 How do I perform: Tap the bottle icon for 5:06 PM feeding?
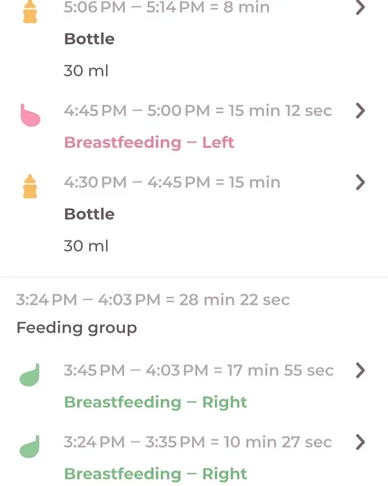pyautogui.click(x=30, y=11)
